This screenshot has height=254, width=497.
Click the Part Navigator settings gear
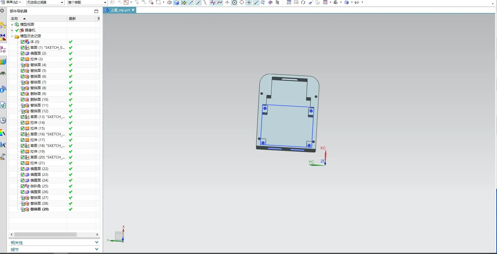point(2,11)
